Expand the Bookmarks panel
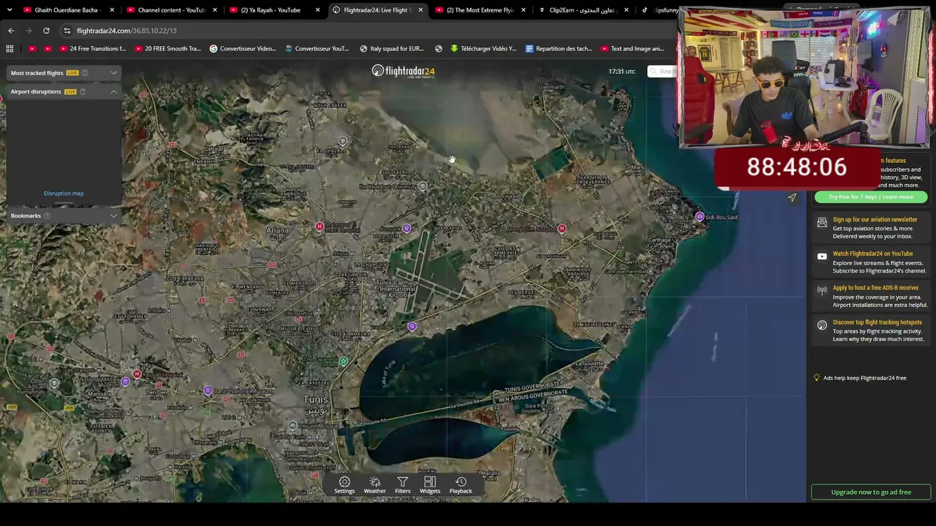Screen dimensions: 936x526 [113, 216]
